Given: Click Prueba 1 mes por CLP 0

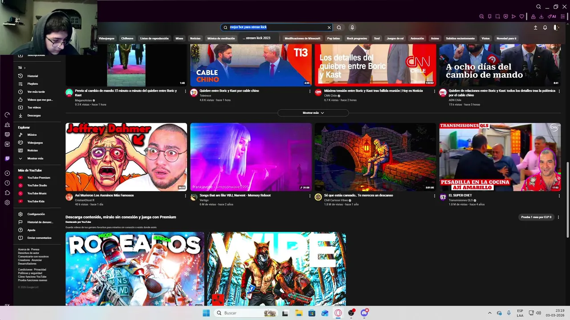Looking at the screenshot, I should click(536, 217).
